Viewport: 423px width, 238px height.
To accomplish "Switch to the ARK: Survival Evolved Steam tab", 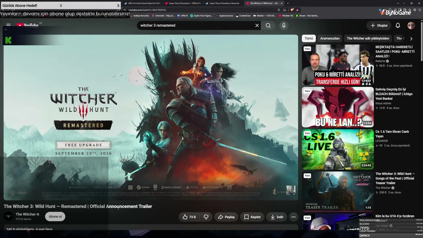I will tap(142, 3).
